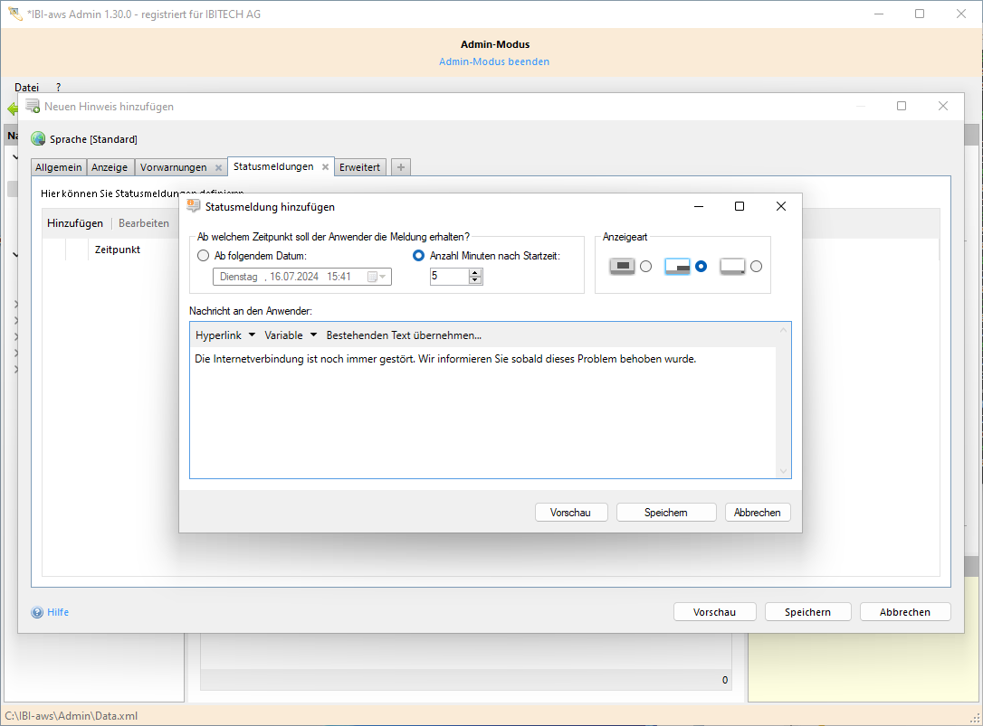This screenshot has width=983, height=726.
Task: Select the 'Ab folgendem Datum' radio button
Action: coord(203,256)
